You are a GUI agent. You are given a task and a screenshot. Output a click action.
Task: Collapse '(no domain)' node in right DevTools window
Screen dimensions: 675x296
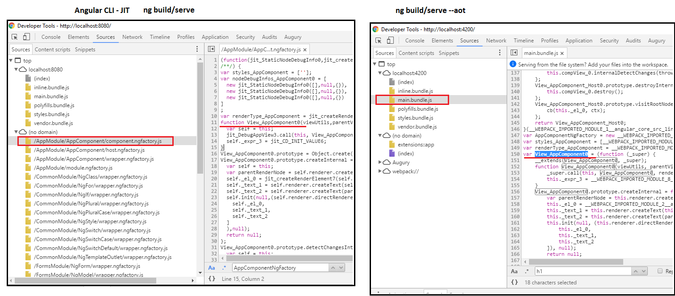click(380, 136)
